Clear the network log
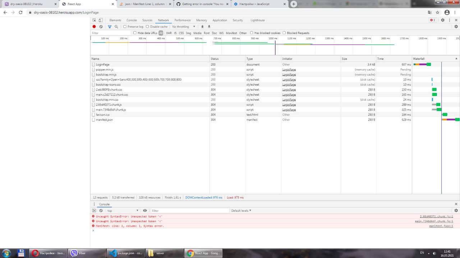The image size is (460, 258). (101, 27)
